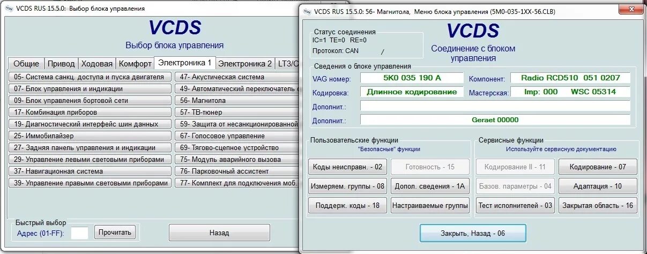Select the 25 Иммобилайзер module
647x254 pixels.
(x=90, y=136)
